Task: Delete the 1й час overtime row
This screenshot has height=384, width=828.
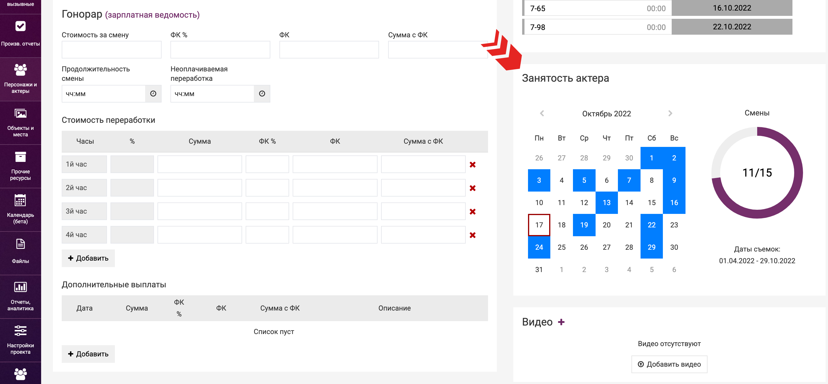Action: [472, 165]
